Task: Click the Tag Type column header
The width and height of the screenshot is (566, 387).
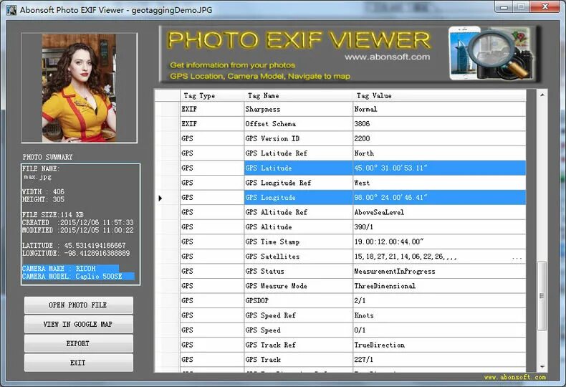Action: point(212,95)
